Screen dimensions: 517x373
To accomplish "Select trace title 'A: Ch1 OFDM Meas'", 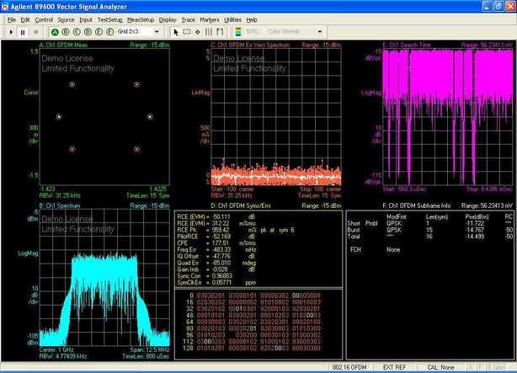I will pyautogui.click(x=64, y=45).
